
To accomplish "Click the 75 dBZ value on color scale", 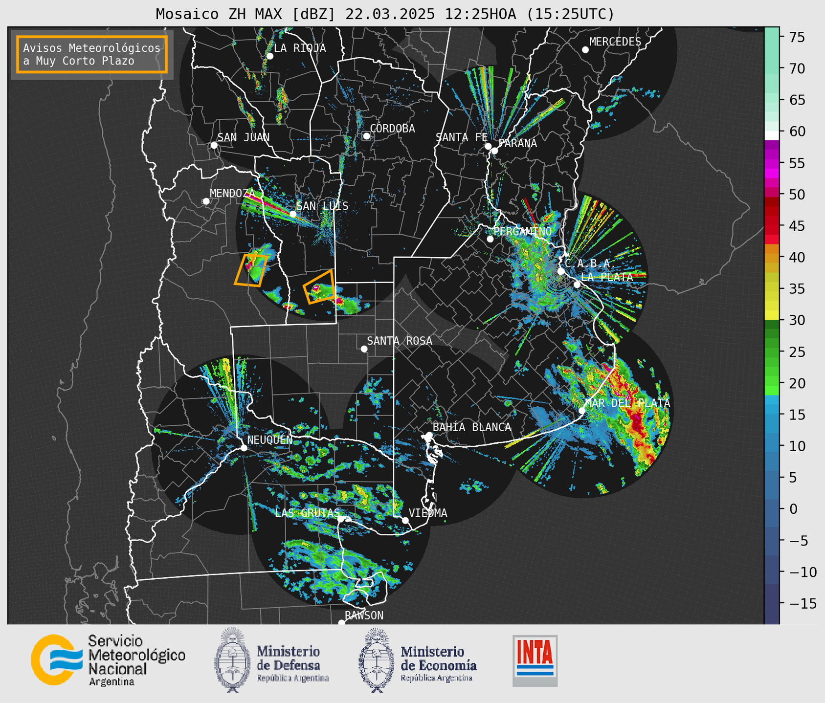I will coord(797,37).
